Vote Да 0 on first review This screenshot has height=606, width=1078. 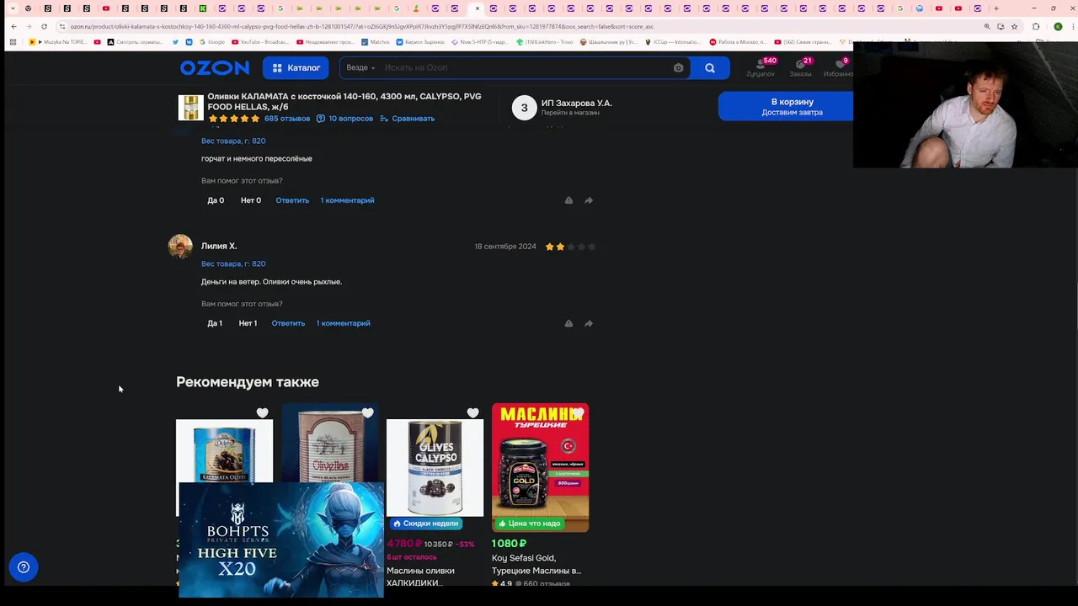pos(216,200)
